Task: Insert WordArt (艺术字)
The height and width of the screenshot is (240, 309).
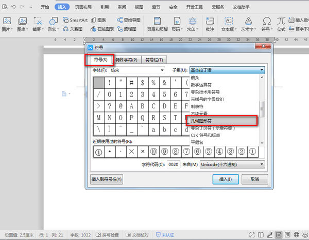Action: (x=248, y=24)
